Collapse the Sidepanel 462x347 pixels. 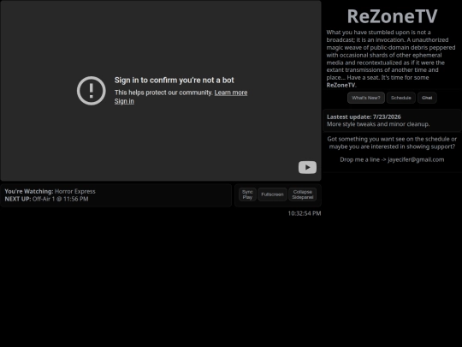[303, 194]
